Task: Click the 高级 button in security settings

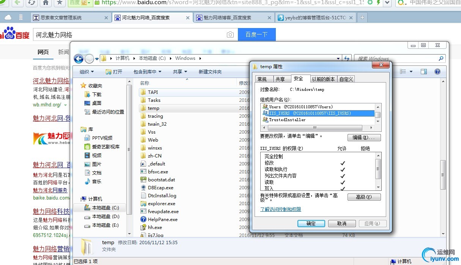Action: pyautogui.click(x=364, y=197)
